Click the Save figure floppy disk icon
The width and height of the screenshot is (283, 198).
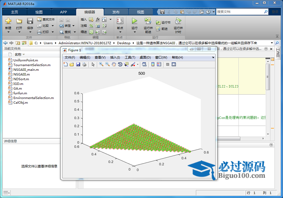(78, 64)
